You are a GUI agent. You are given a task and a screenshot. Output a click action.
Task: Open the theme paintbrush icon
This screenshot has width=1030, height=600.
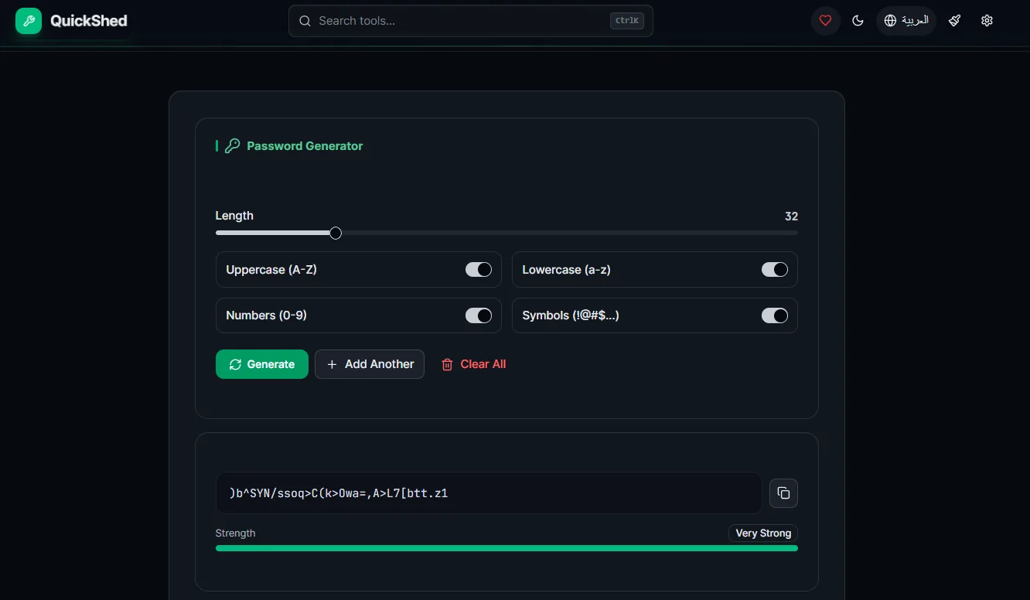coord(955,21)
